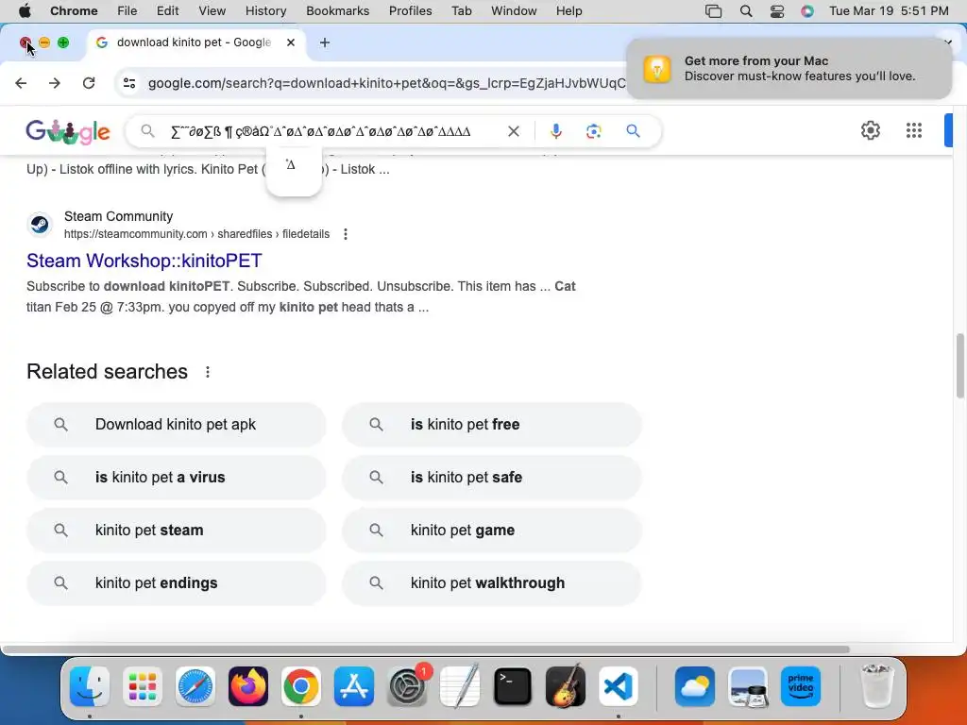Screen dimensions: 967x725
Task: Click the back navigation arrow
Action: point(21,83)
